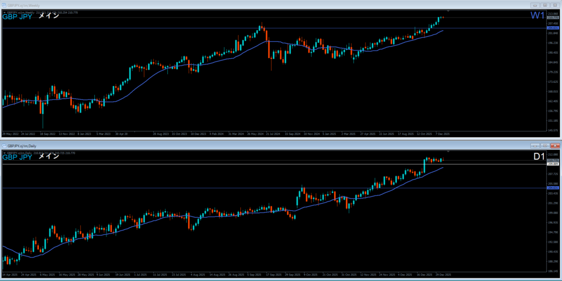Click the GBP JPY label in Weekly chart
Screen dimensions: 562x281
pos(17,16)
